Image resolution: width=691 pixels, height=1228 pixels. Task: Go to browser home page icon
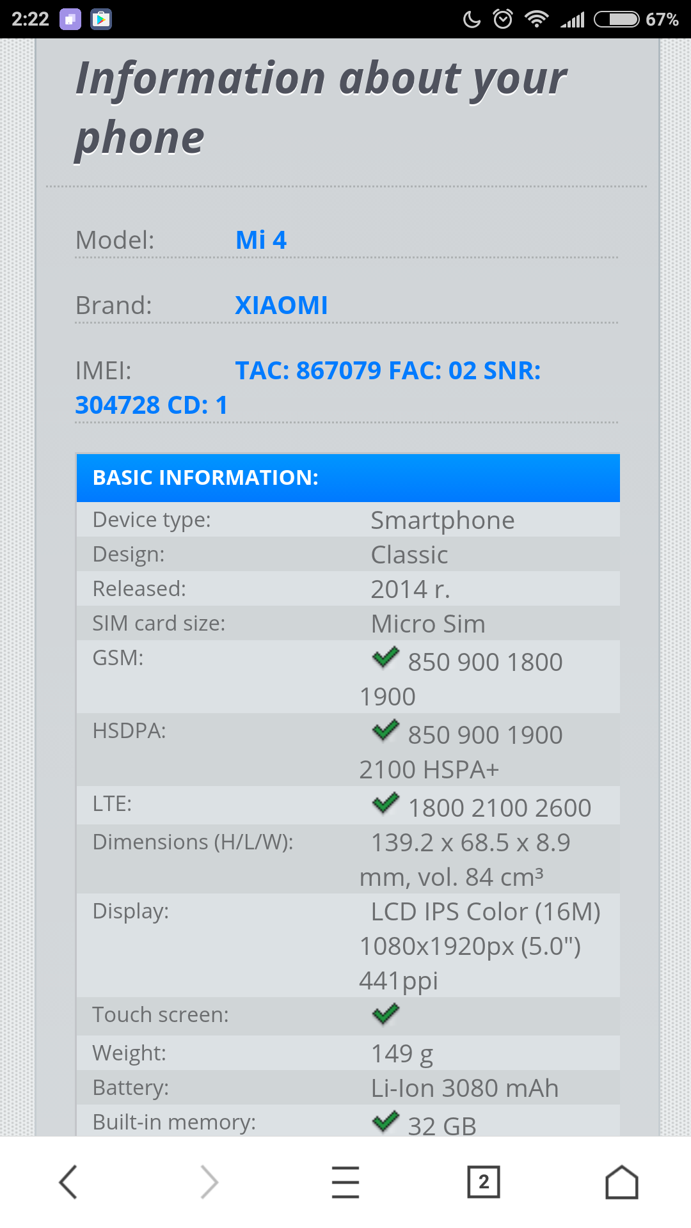622,1181
